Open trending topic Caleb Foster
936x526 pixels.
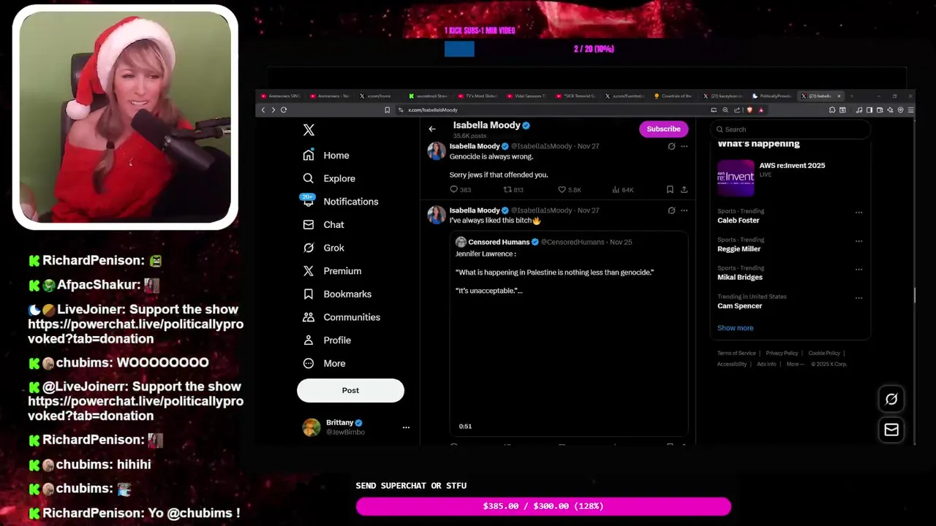[x=739, y=221]
